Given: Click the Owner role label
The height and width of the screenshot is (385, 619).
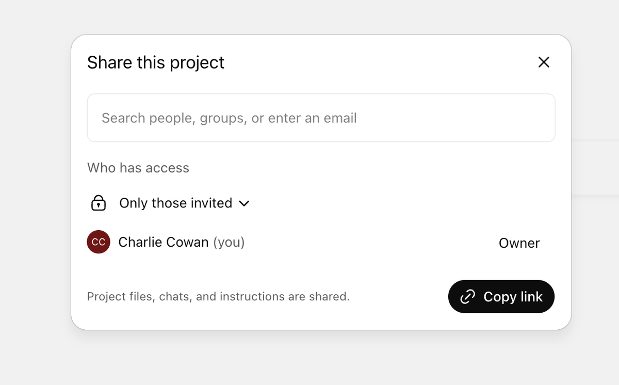Looking at the screenshot, I should (519, 243).
